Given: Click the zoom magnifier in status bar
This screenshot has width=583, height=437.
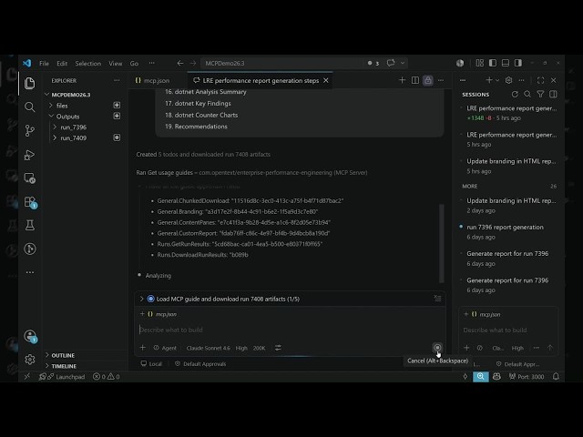Looking at the screenshot, I should [480, 376].
